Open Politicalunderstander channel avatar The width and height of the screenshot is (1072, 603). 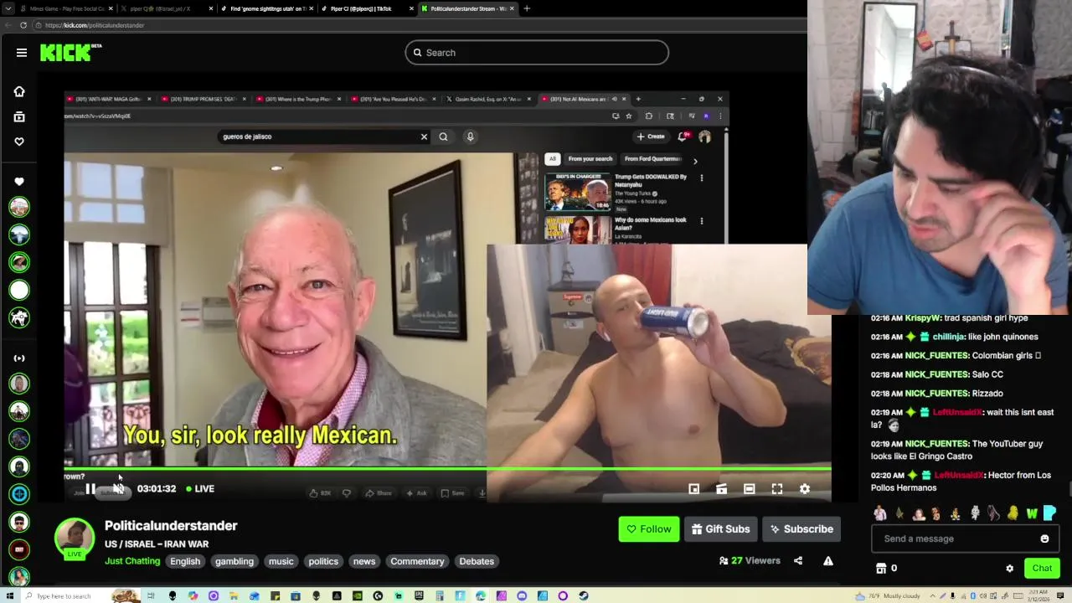(x=75, y=539)
